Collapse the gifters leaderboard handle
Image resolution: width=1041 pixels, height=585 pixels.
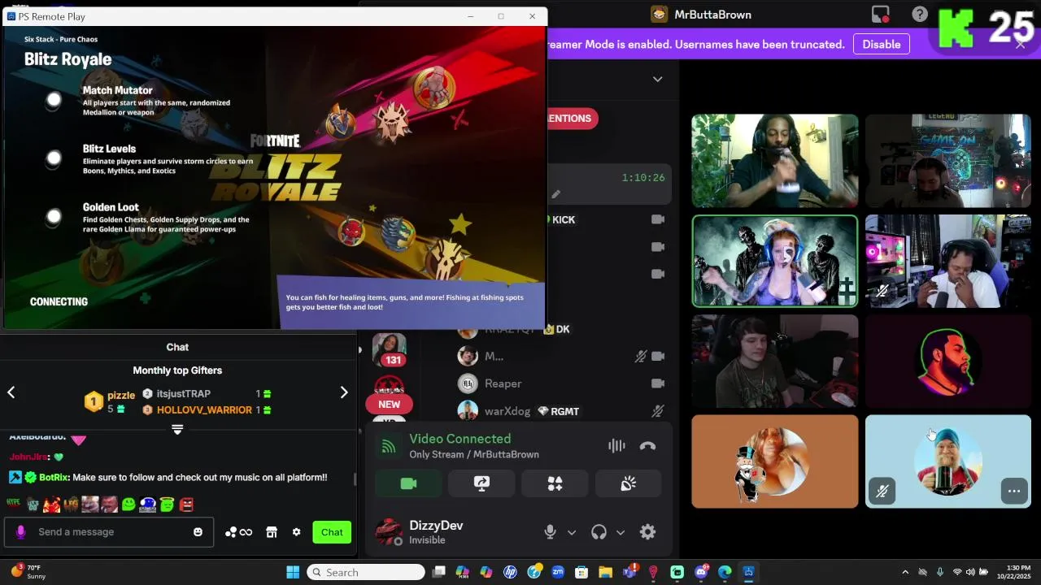(177, 429)
